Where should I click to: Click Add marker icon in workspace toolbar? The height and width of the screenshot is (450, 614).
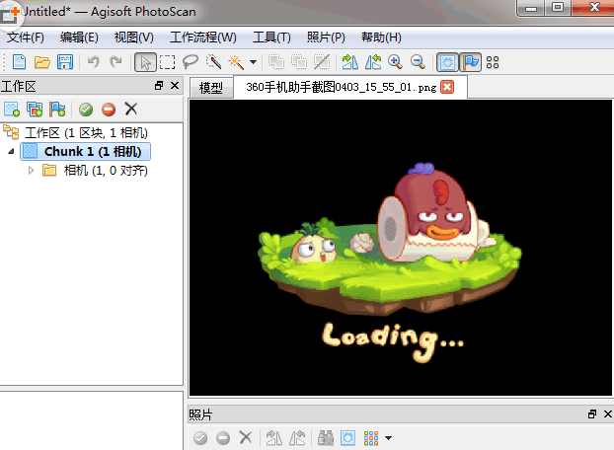tap(57, 110)
